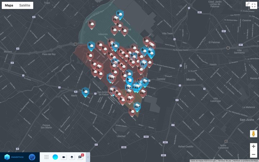Screen dimensions: 259x162
Task: Select the Mapa view tab
Action: point(9,5)
